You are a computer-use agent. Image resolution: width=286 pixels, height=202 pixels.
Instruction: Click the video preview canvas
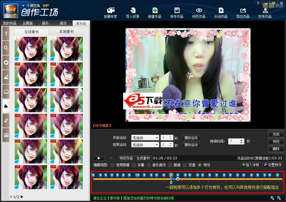[x=188, y=75]
